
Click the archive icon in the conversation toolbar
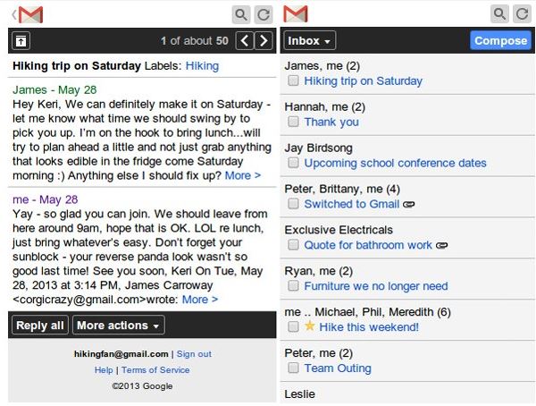tap(21, 41)
